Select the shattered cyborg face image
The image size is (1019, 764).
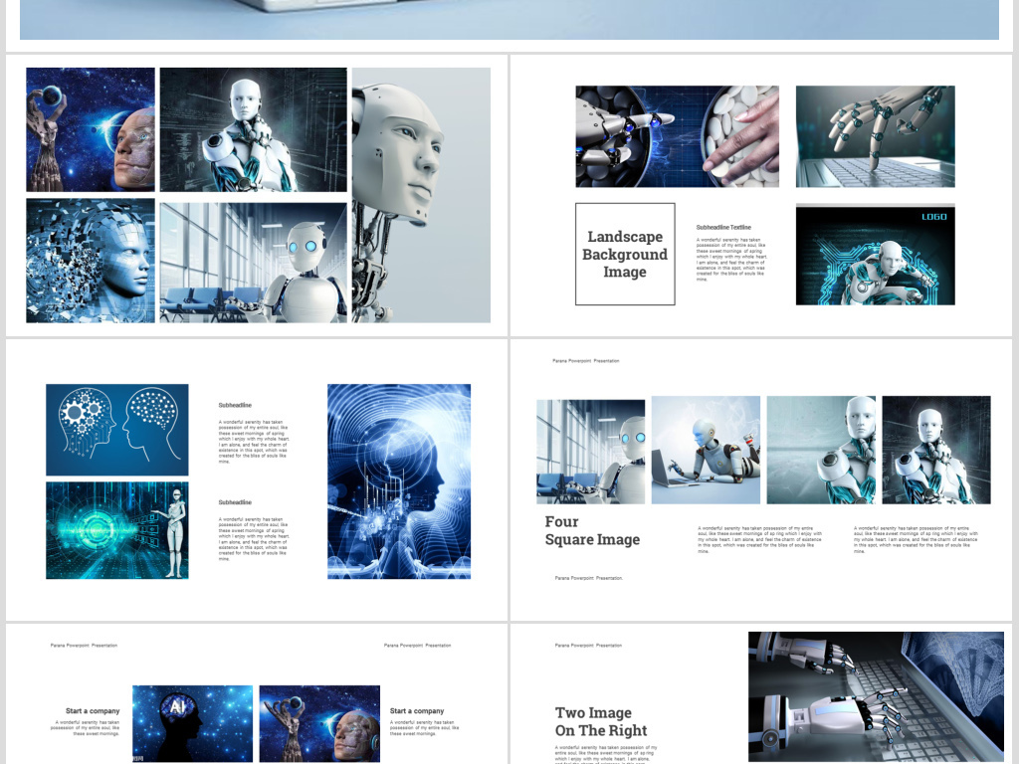[x=90, y=259]
